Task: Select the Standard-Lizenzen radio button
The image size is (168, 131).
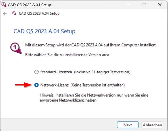Action: pyautogui.click(x=36, y=72)
